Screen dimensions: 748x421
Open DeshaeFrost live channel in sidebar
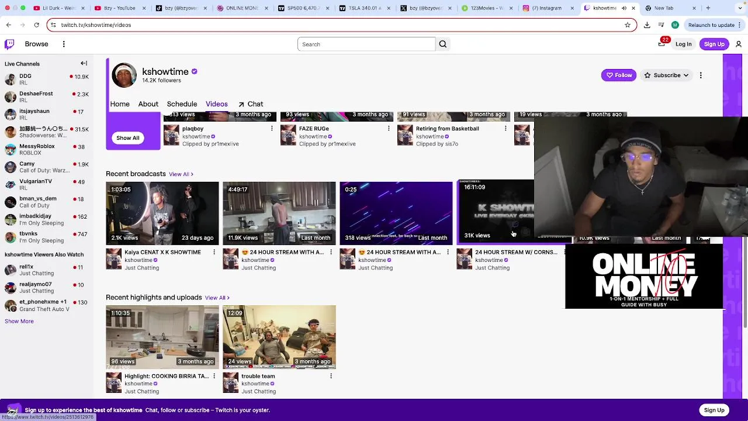click(x=47, y=96)
